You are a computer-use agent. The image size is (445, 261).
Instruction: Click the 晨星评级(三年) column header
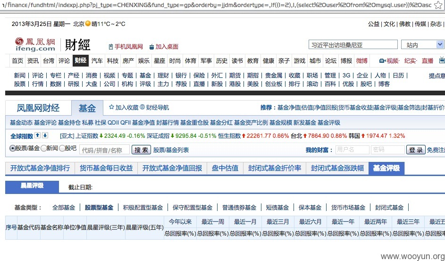pos(106,227)
